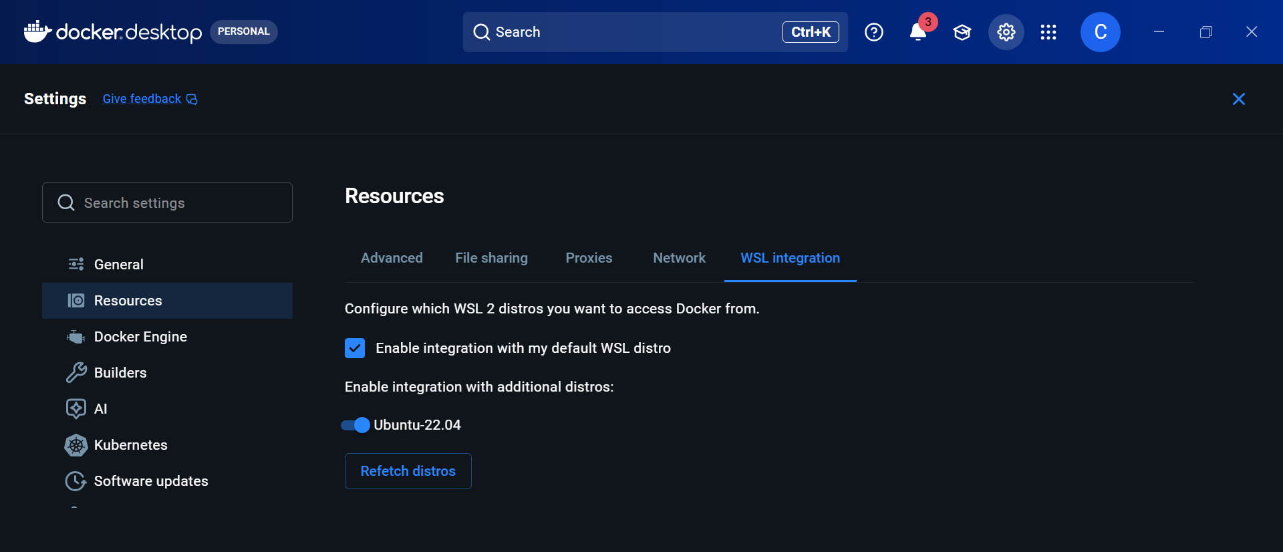This screenshot has width=1283, height=552.
Task: Go to Kubernetes settings
Action: [130, 445]
